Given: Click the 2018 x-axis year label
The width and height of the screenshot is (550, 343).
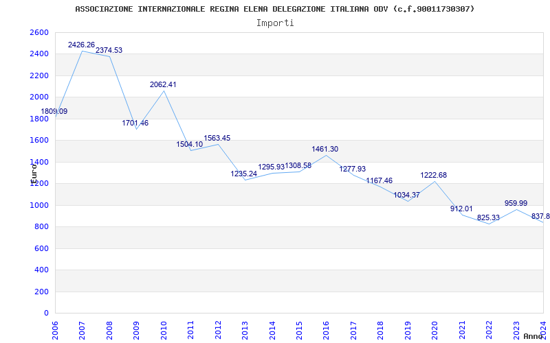Looking at the screenshot, I should point(381,331).
